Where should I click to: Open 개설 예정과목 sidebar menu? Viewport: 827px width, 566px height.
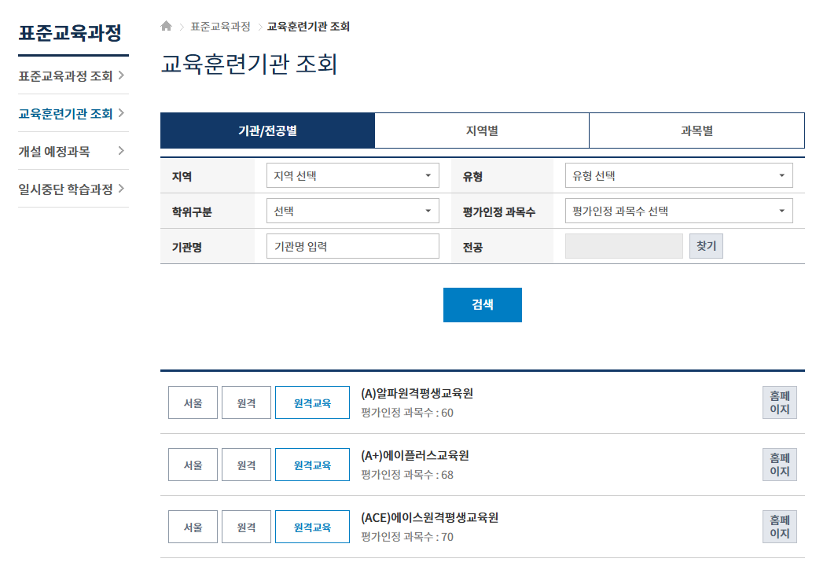[x=73, y=152]
